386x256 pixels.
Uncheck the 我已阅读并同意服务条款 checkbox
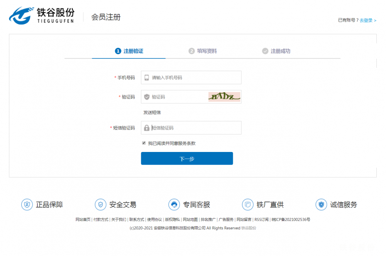(x=144, y=143)
